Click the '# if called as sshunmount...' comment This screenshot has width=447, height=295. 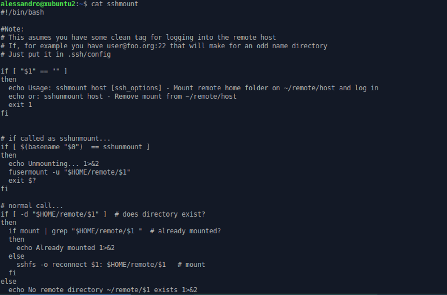pyautogui.click(x=55, y=138)
